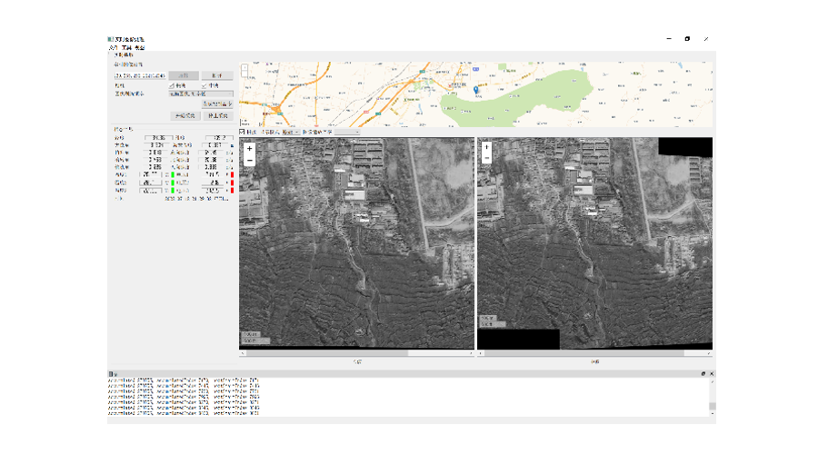Toggle the first checkbox in the settings panel
The height and width of the screenshot is (454, 818).
tap(172, 84)
